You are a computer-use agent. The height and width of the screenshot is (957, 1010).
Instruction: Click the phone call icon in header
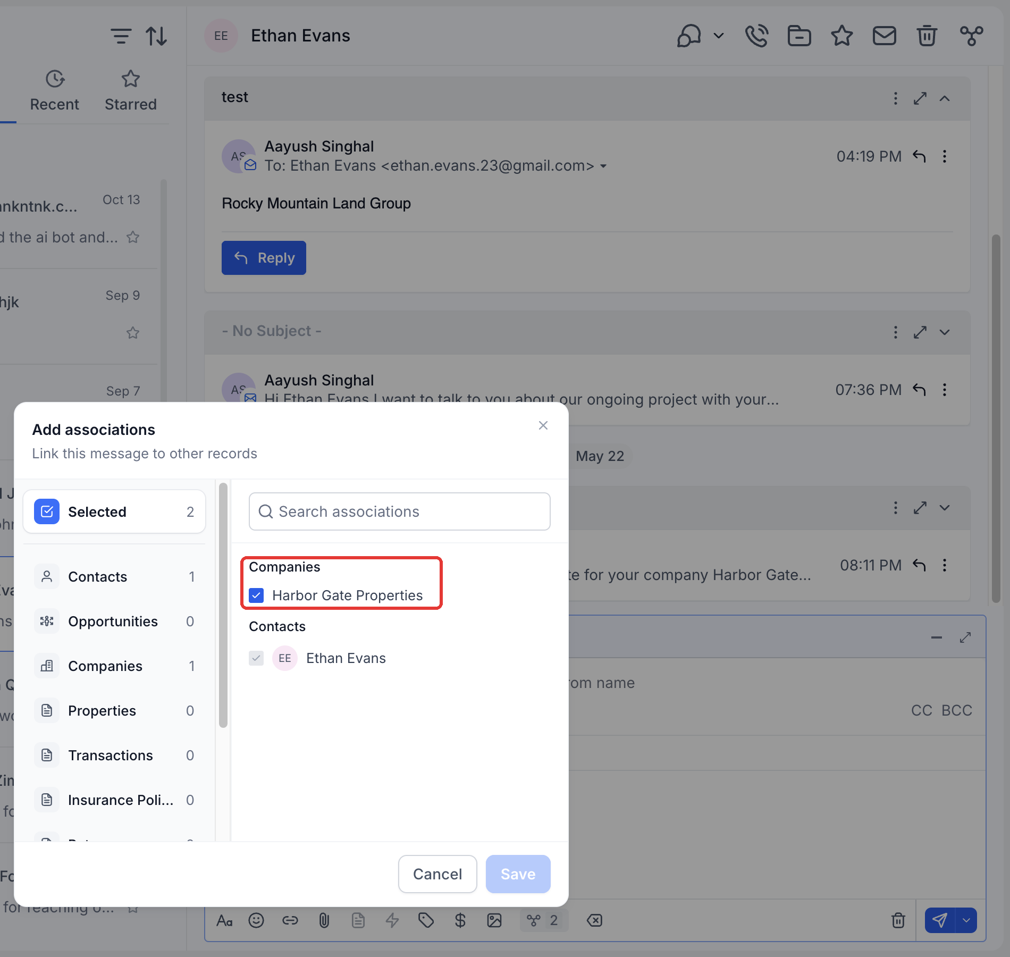pyautogui.click(x=756, y=36)
